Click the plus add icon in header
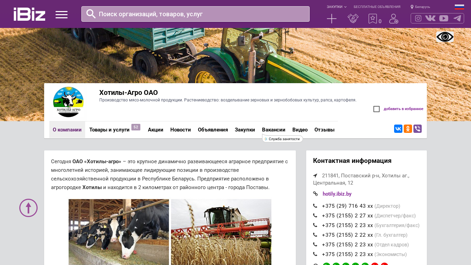 332,19
